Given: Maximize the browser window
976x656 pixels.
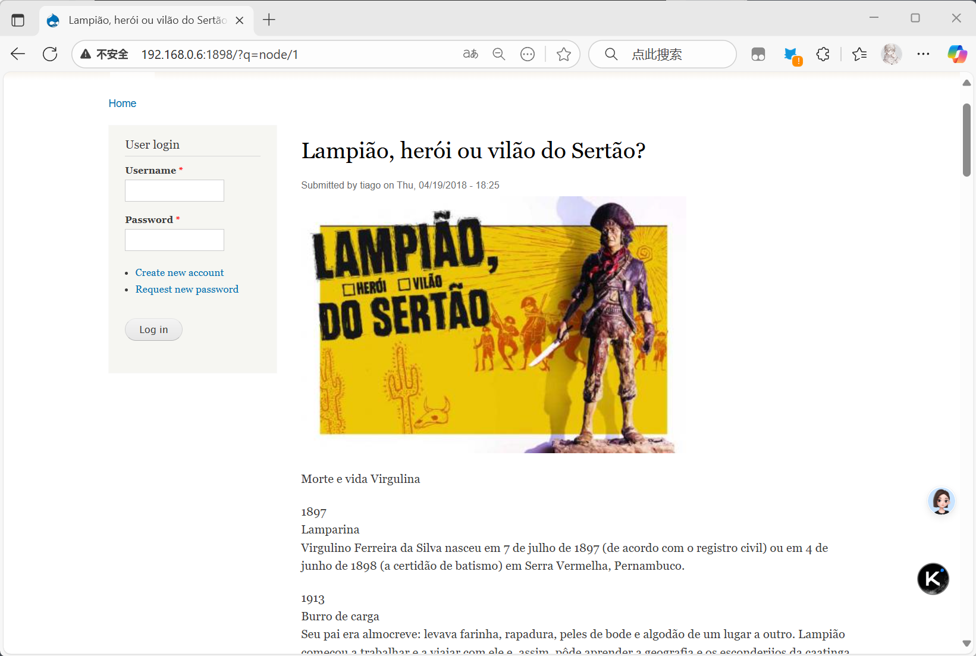Looking at the screenshot, I should tap(915, 18).
